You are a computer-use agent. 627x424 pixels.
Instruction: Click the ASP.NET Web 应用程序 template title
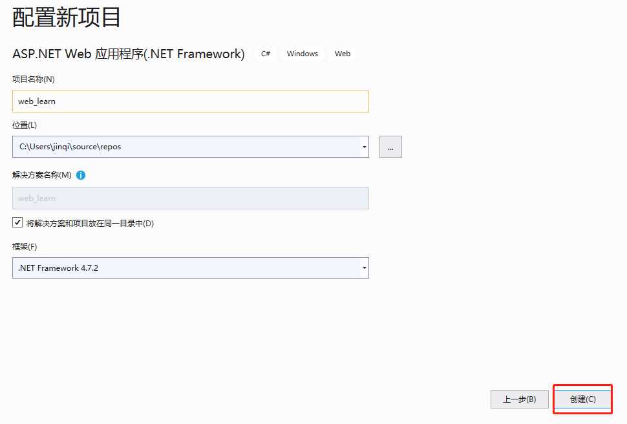129,54
